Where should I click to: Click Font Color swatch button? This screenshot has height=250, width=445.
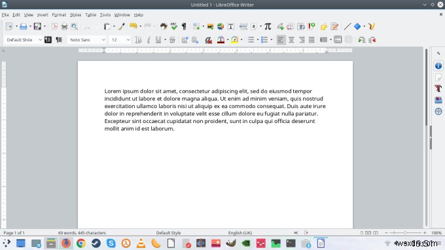click(x=221, y=40)
